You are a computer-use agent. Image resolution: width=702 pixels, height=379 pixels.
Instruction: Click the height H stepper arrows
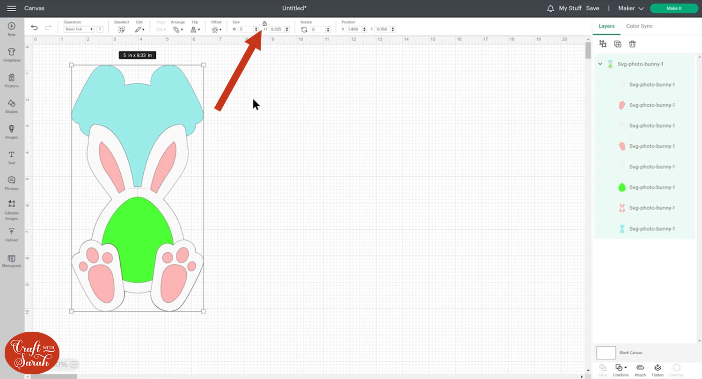pyautogui.click(x=287, y=29)
